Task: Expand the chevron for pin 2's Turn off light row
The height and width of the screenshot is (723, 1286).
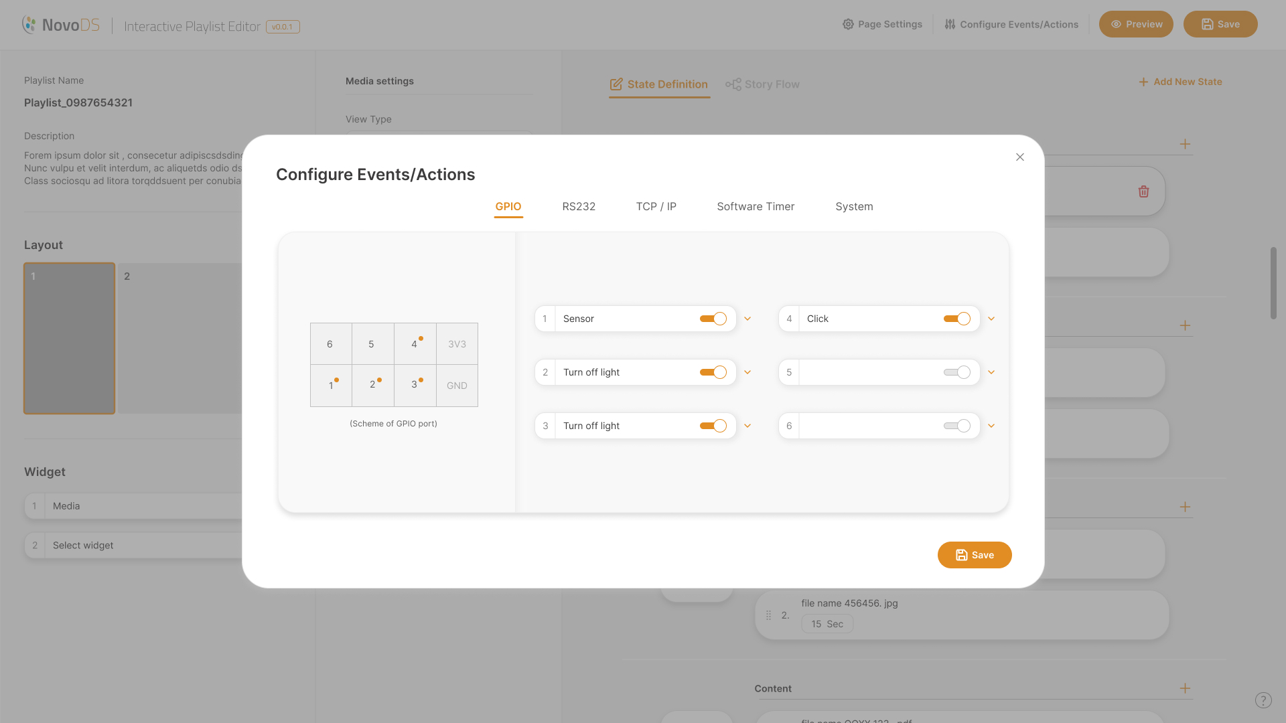Action: tap(747, 372)
